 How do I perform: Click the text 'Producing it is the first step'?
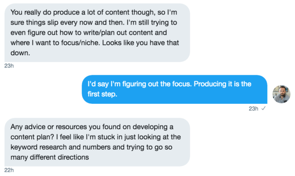point(169,89)
